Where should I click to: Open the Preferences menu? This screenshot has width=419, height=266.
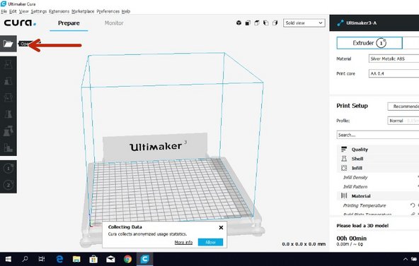(x=108, y=11)
